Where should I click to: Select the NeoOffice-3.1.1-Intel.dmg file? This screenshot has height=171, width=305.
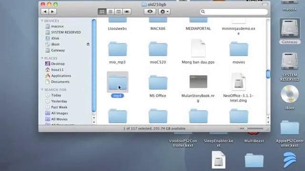pyautogui.click(x=239, y=82)
